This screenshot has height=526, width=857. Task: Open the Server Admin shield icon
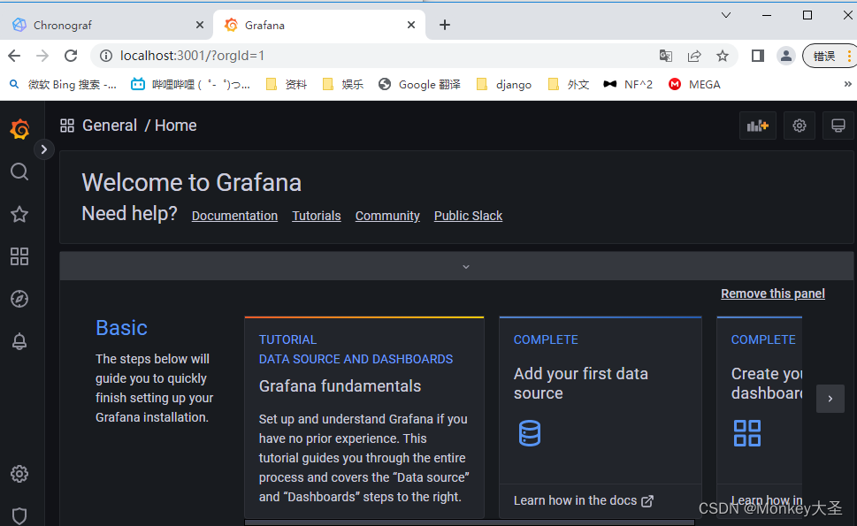coord(19,515)
